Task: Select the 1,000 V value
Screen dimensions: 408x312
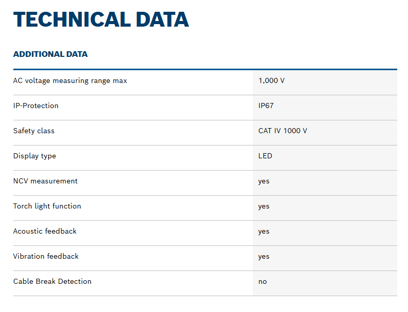Action: pos(271,80)
